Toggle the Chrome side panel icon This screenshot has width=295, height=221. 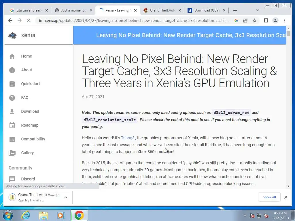(x=266, y=20)
